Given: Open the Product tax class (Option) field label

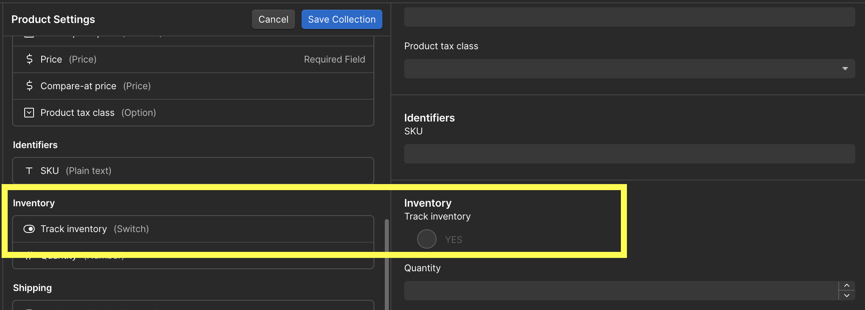Looking at the screenshot, I should [x=98, y=113].
